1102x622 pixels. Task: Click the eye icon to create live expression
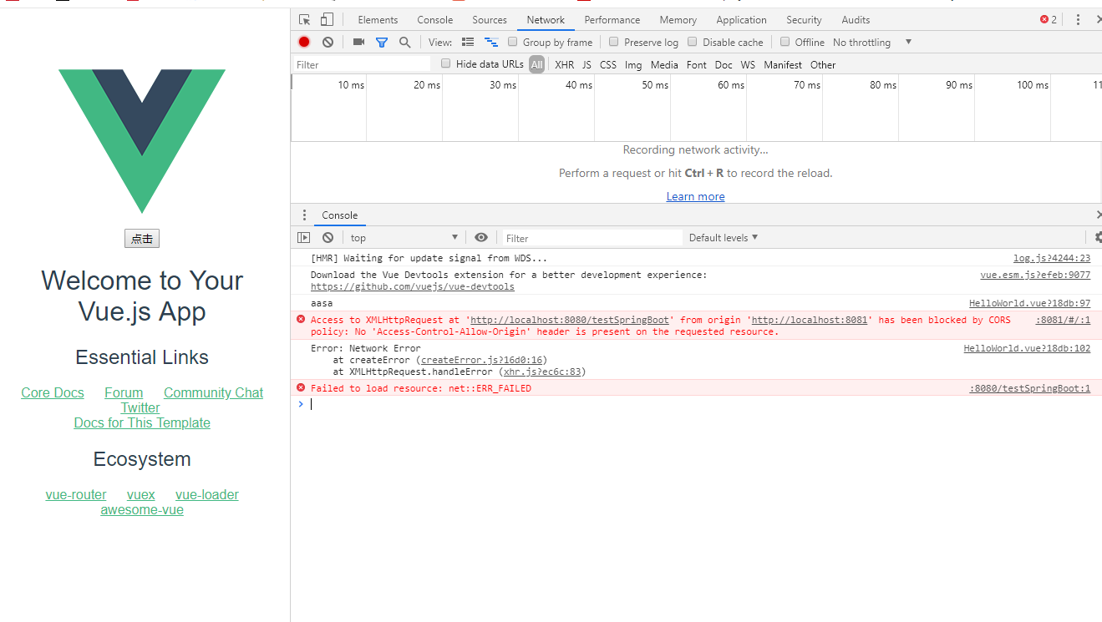pos(480,237)
